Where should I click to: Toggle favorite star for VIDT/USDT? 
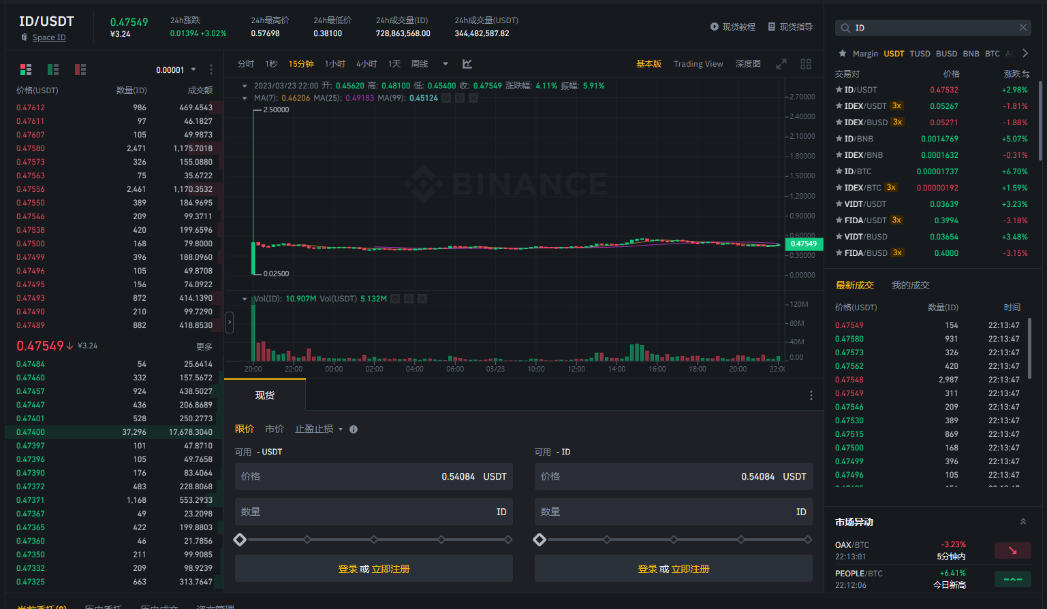coord(839,204)
